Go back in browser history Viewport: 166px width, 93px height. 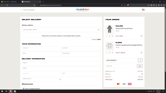coord(2,5)
